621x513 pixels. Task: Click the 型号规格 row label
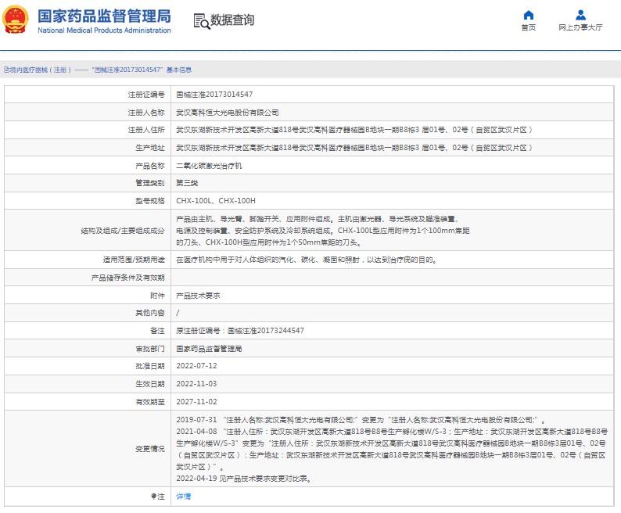[149, 201]
